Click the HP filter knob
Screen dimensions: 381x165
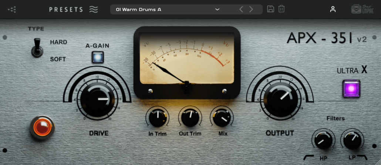click(x=323, y=140)
